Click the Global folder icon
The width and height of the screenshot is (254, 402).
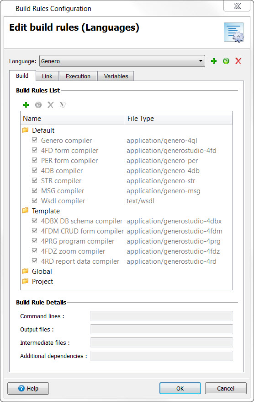25,271
